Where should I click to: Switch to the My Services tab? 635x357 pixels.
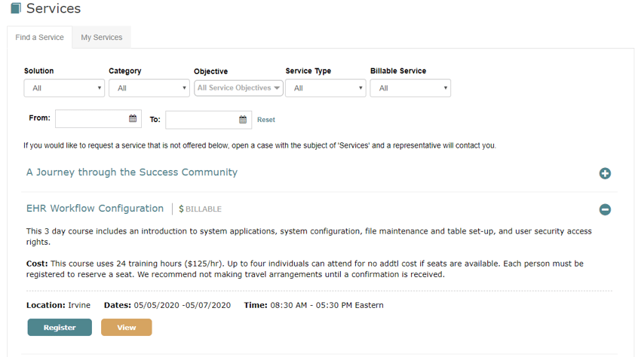[102, 37]
